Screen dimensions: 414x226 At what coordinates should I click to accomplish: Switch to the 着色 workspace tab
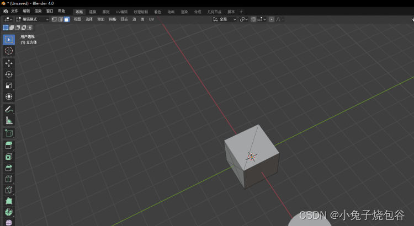[x=158, y=12]
